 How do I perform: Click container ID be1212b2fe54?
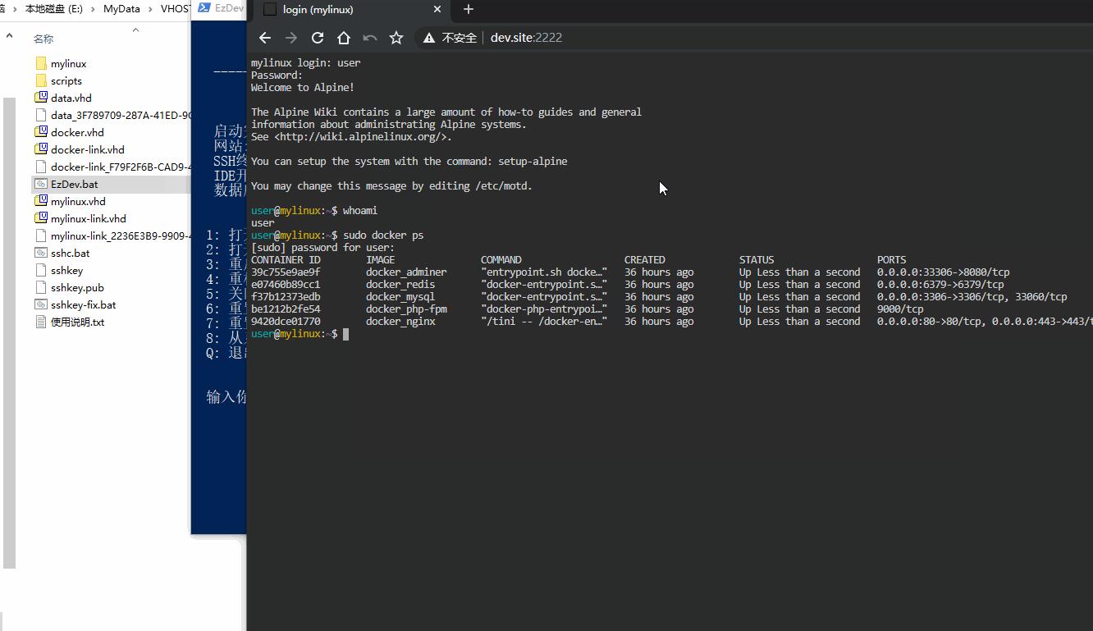(x=286, y=309)
